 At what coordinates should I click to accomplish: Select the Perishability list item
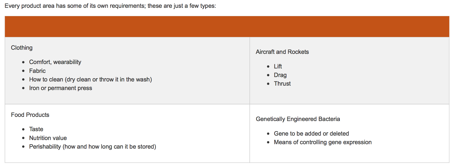(92, 147)
